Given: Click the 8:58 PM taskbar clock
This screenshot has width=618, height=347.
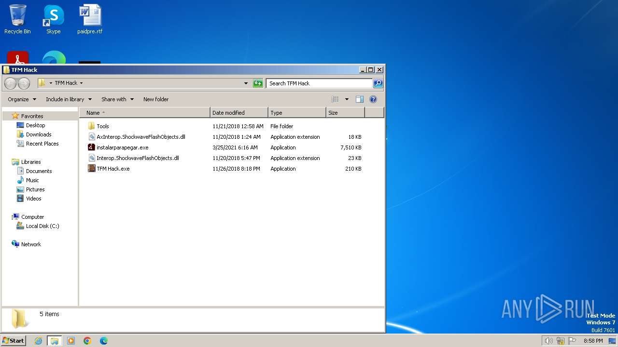Looking at the screenshot, I should click(x=593, y=341).
